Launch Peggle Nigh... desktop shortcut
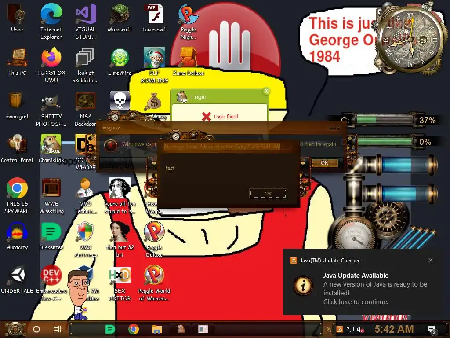 [188, 21]
